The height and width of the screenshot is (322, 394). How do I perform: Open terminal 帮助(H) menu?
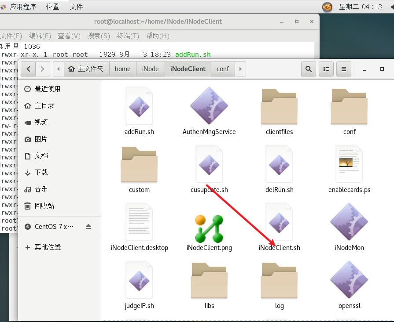(158, 36)
